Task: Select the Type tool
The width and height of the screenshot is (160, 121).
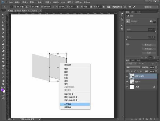Action: (x=3, y=69)
